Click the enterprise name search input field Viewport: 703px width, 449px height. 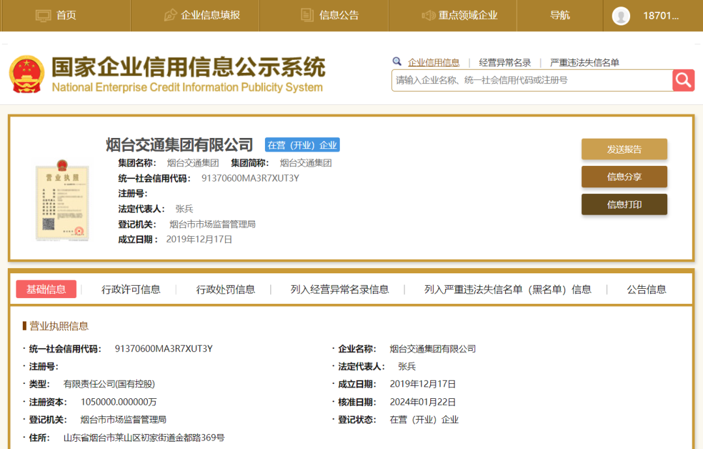pos(531,80)
